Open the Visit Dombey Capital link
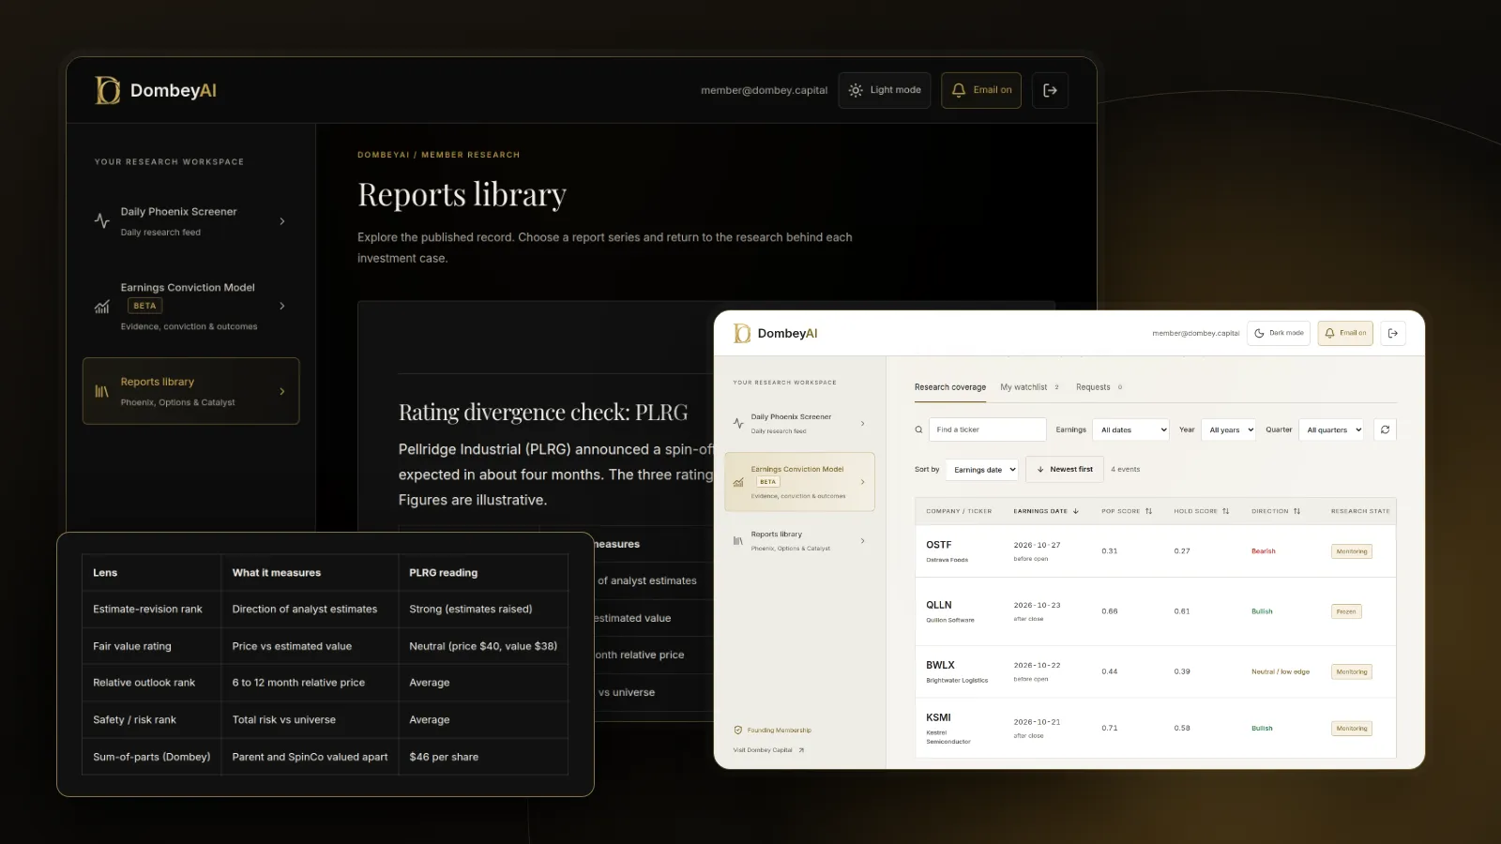Image resolution: width=1501 pixels, height=844 pixels. tap(768, 750)
